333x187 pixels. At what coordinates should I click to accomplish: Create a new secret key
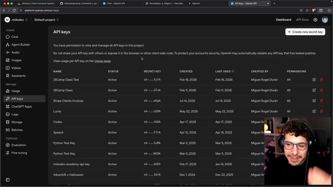click(305, 32)
